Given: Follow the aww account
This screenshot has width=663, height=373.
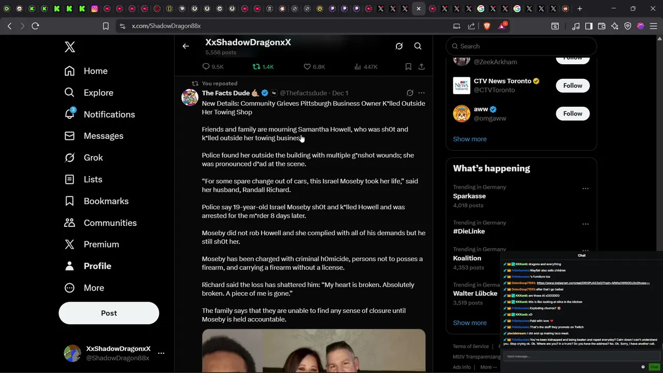Looking at the screenshot, I should point(573,113).
